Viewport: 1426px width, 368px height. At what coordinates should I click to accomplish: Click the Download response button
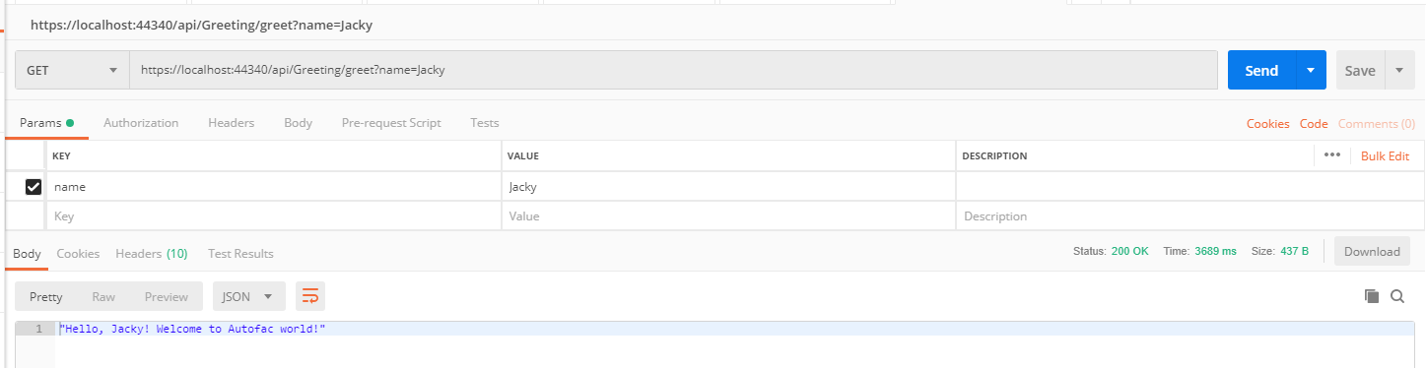[1372, 252]
